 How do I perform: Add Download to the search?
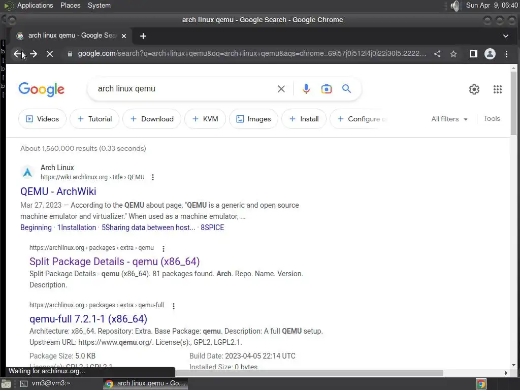tap(152, 119)
